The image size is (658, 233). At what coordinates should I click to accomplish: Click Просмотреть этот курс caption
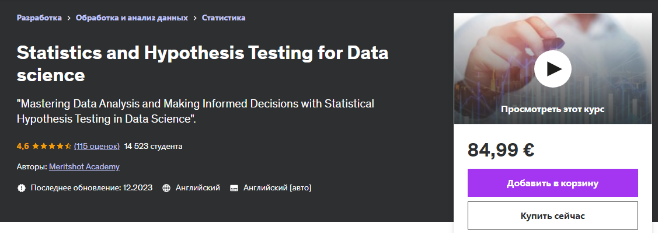coord(553,109)
